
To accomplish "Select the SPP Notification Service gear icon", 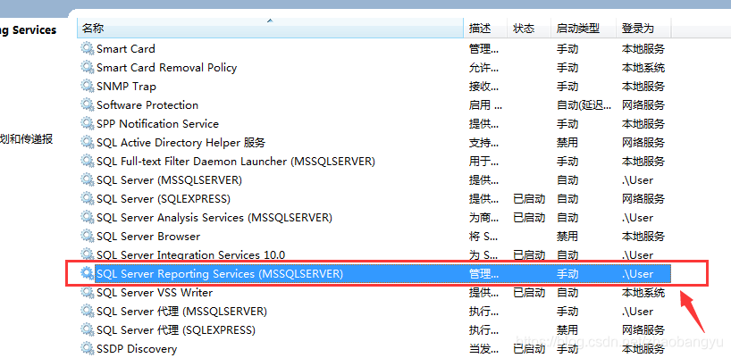I will pos(88,123).
